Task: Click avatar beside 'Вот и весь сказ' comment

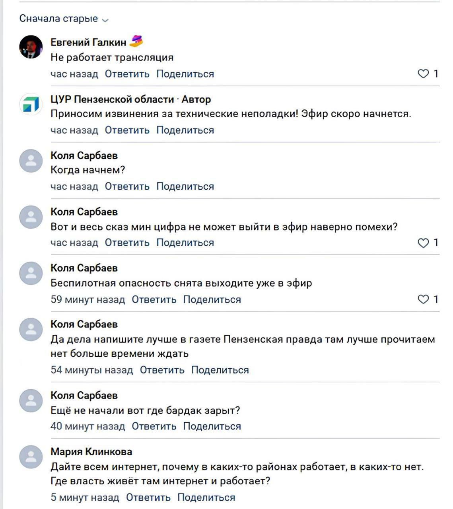Action: 31,217
